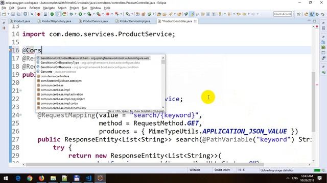
Task: Toggle the Block Selection mode icon
Action: (208, 14)
